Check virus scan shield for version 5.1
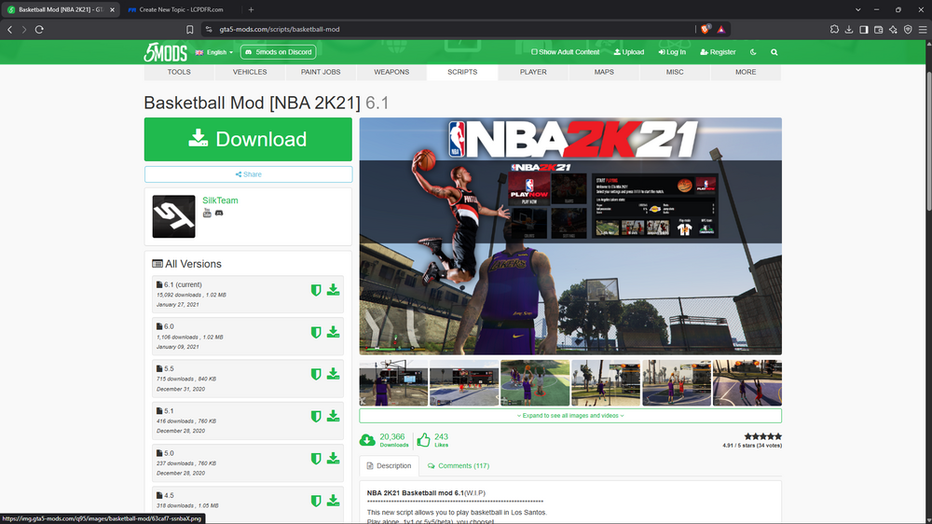 tap(316, 417)
